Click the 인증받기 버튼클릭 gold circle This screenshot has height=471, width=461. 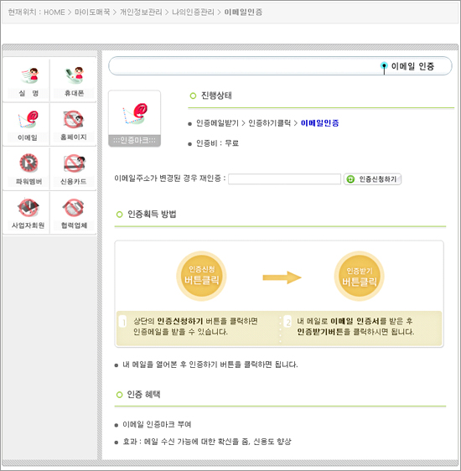pyautogui.click(x=360, y=277)
